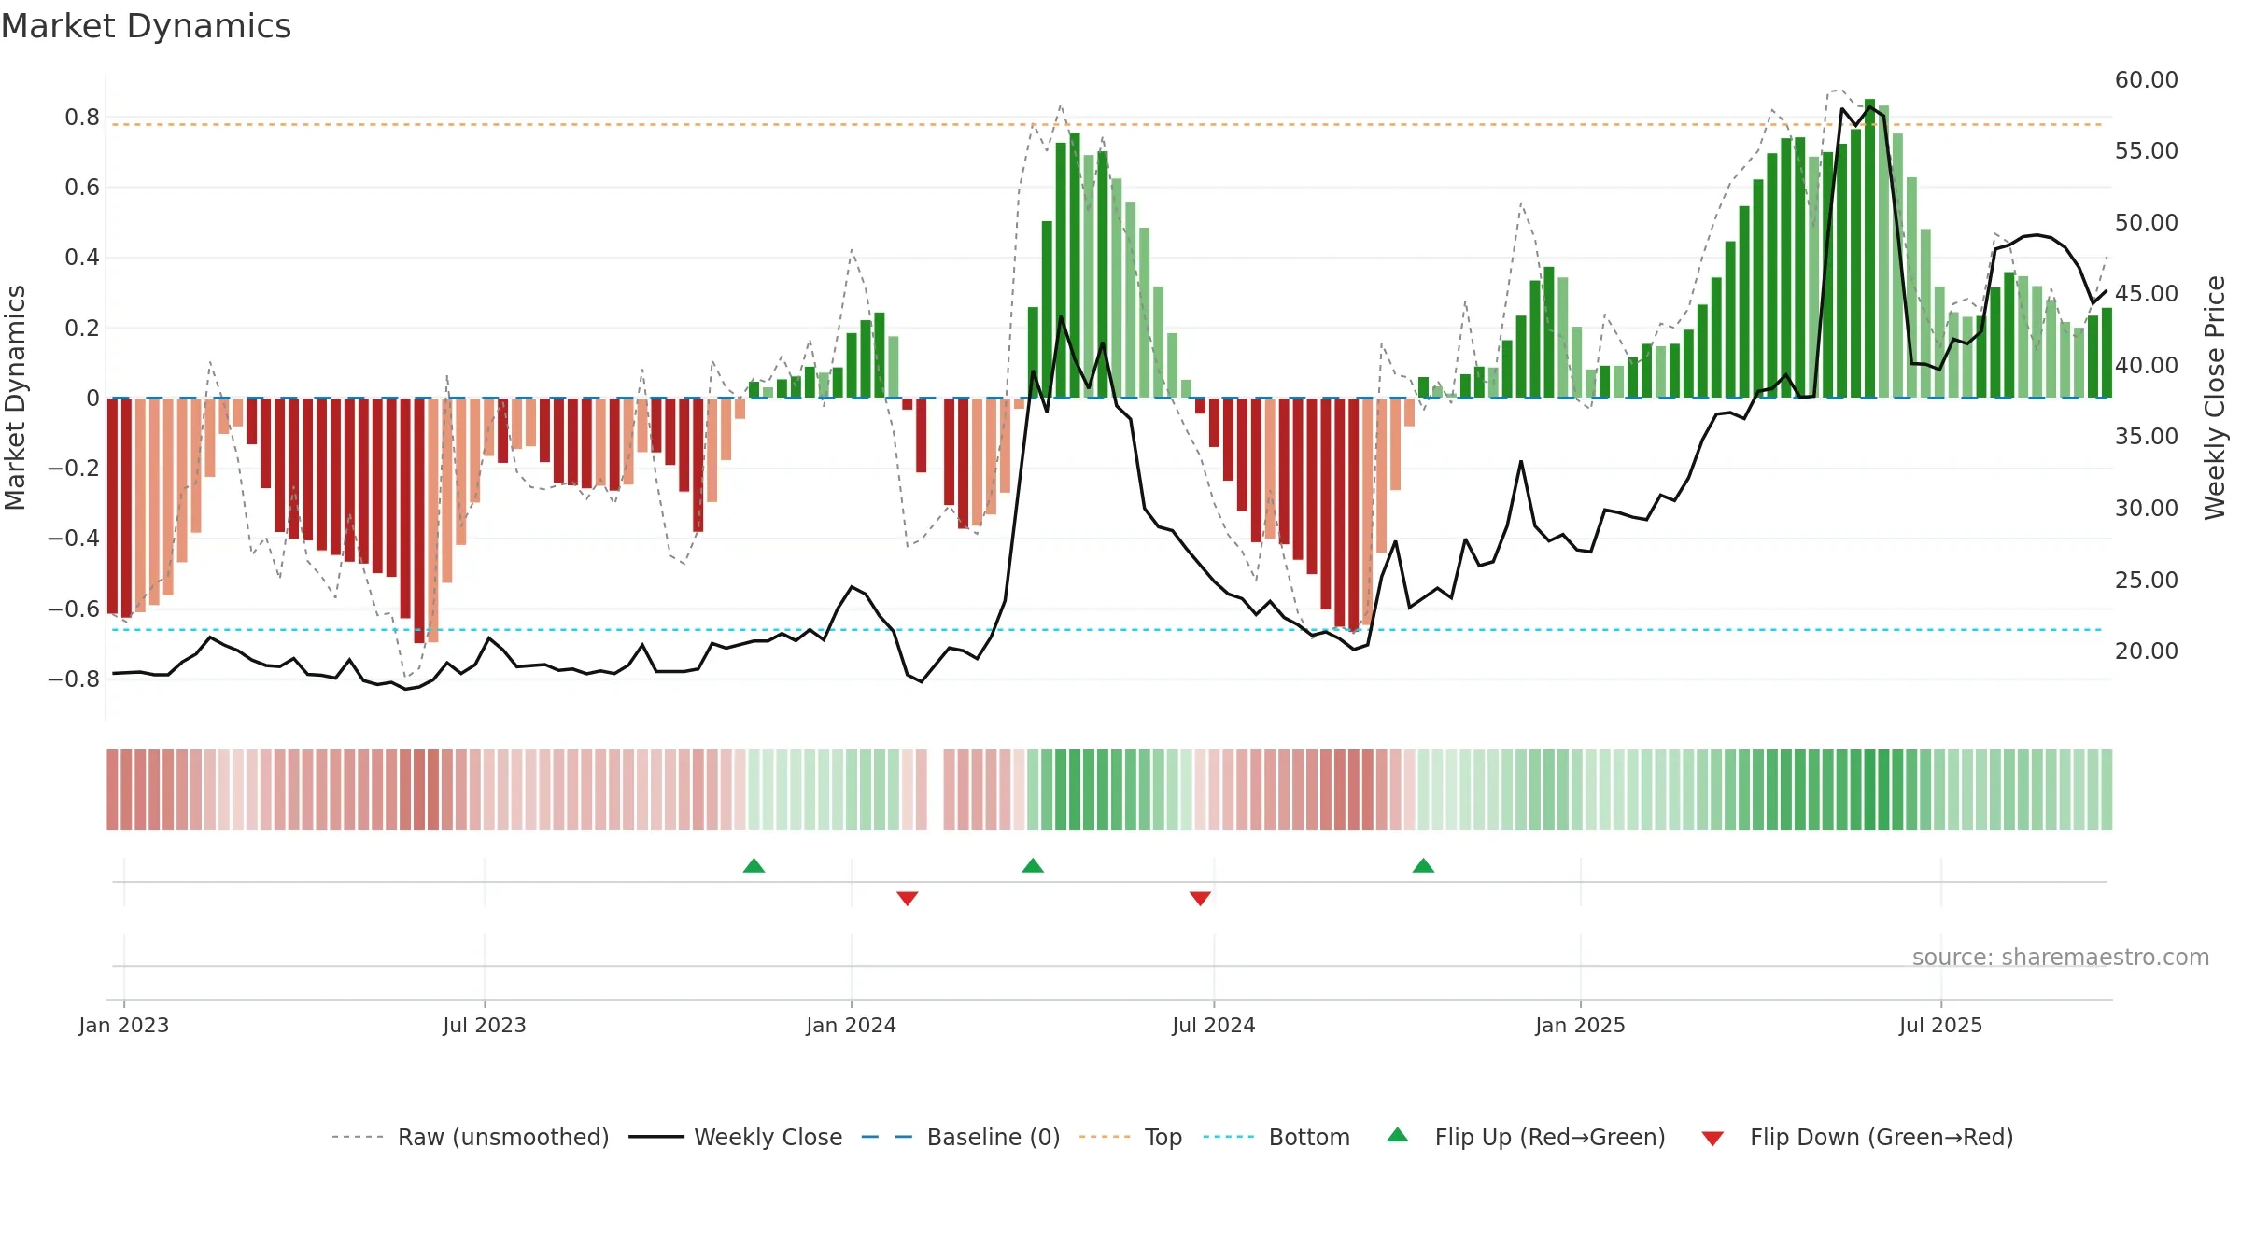Click the Market Dynamics chart title
Screen dimensions: 2241x1260
pyautogui.click(x=146, y=26)
